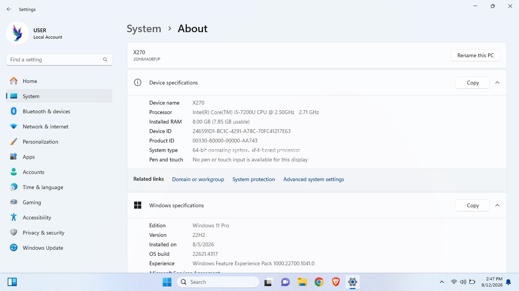Screen dimensions: 519x291
Task: Click the Settings gear on the taskbar
Action: pos(353,282)
